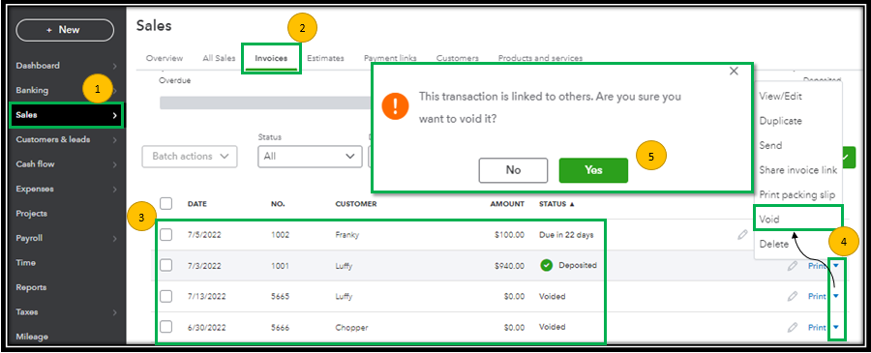Switch to the Estimates tab
This screenshot has height=353, width=871.
325,58
